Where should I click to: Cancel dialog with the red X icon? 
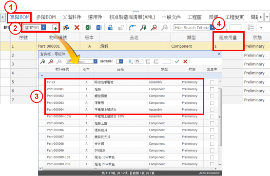coord(185,61)
